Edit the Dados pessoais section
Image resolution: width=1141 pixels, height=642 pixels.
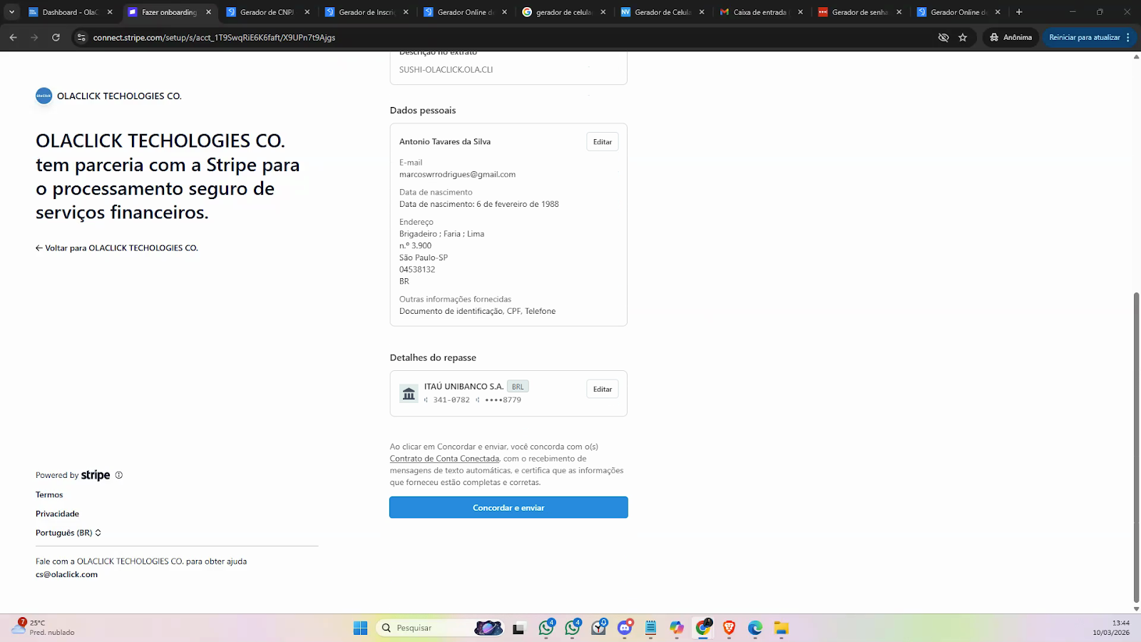[603, 142]
